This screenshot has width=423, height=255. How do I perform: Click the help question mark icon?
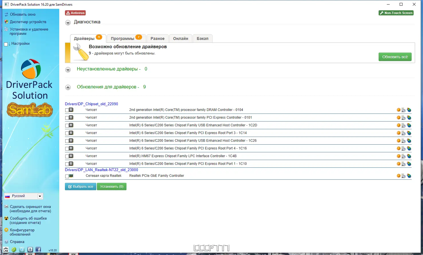pos(6,242)
